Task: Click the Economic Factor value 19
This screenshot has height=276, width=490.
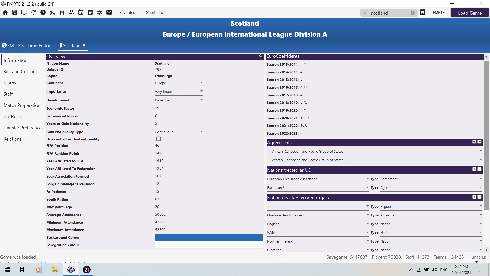Action: (157, 108)
